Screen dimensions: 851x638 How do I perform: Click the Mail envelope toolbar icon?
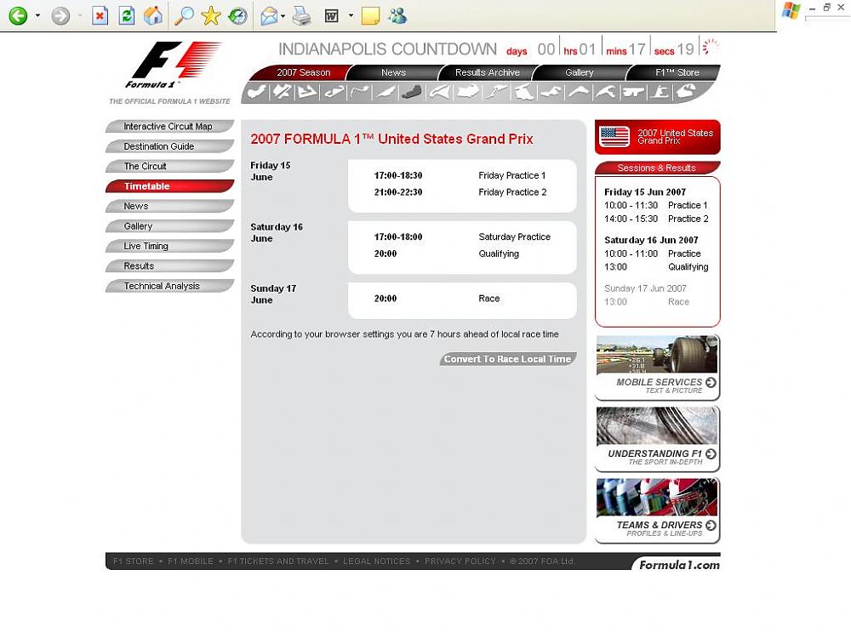click(269, 15)
